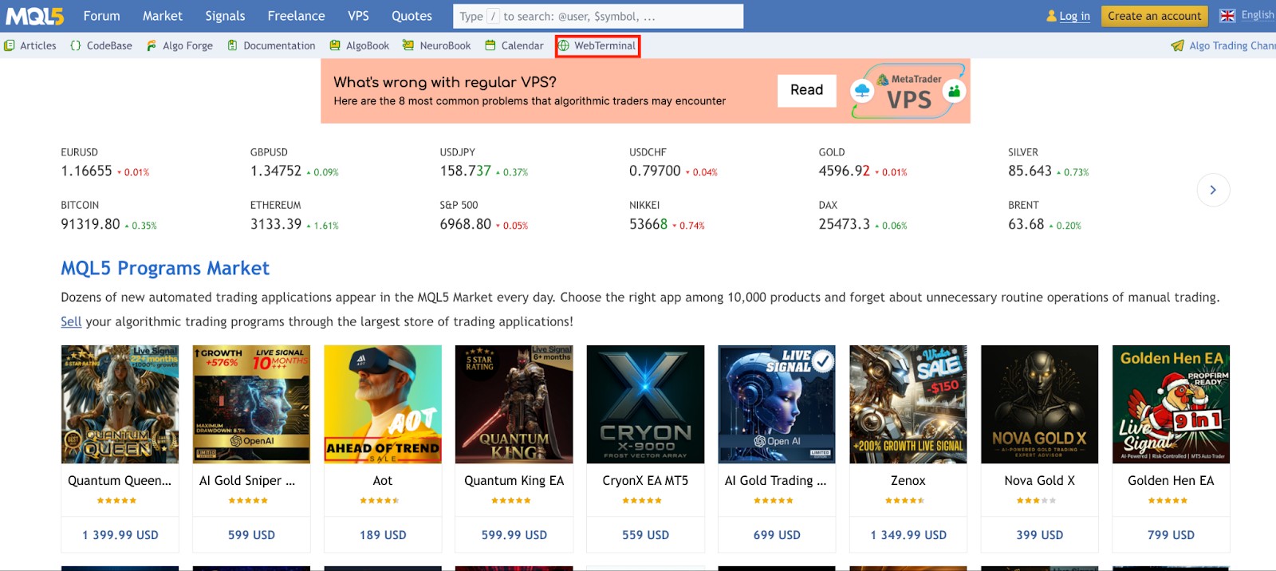
Task: Click the CryonX EA MT5 title
Action: tap(645, 481)
